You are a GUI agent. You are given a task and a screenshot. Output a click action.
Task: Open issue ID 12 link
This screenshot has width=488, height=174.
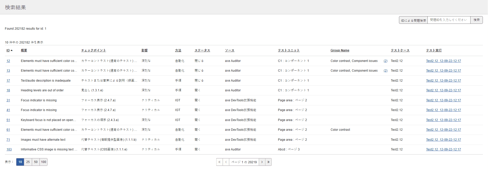click(x=8, y=61)
